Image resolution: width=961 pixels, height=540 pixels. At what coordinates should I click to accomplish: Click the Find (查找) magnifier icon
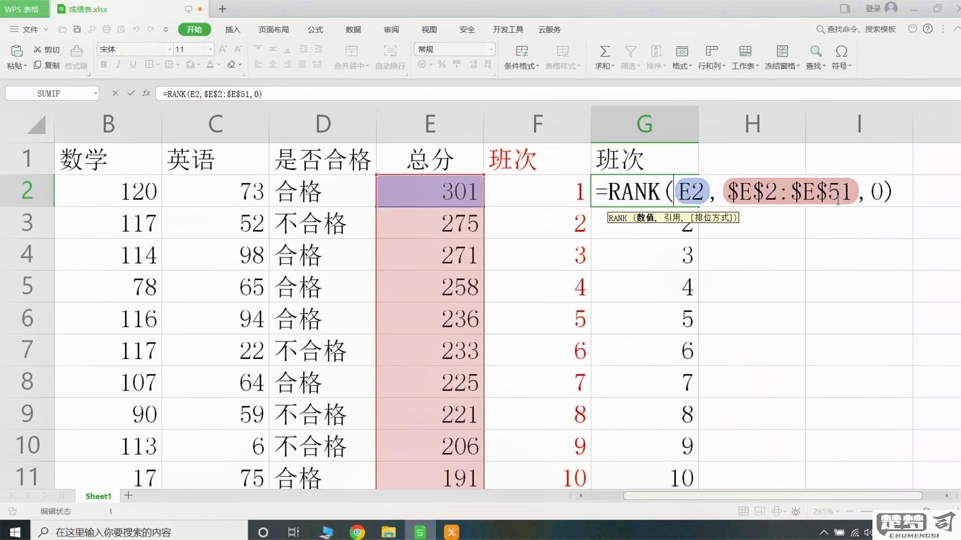coord(816,51)
